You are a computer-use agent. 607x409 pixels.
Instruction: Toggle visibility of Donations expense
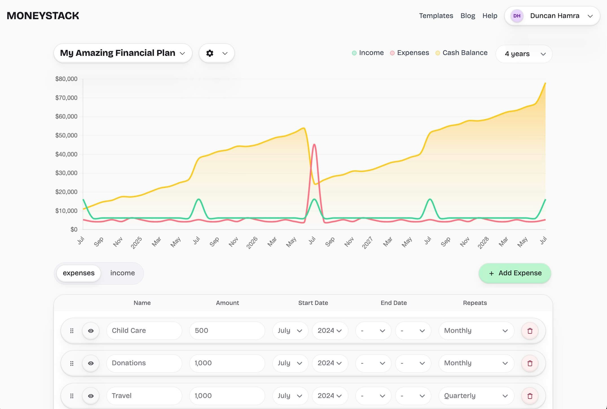point(91,363)
